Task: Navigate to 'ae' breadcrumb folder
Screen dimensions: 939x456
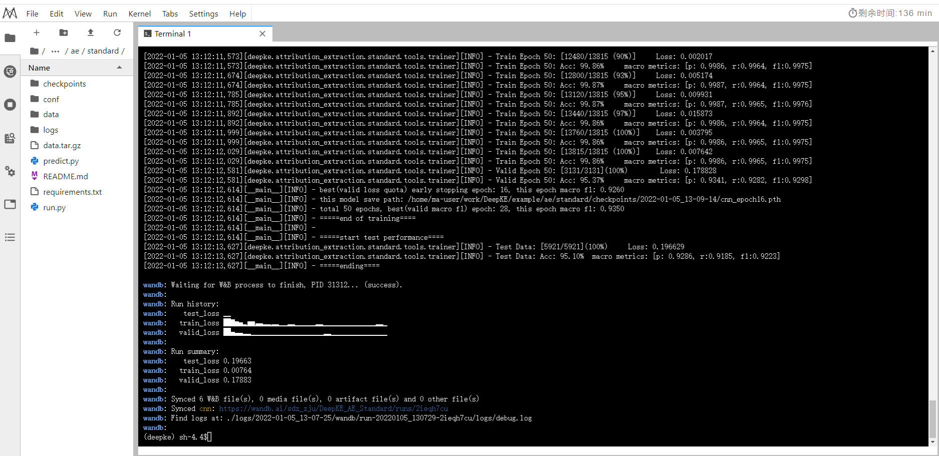Action: point(75,51)
